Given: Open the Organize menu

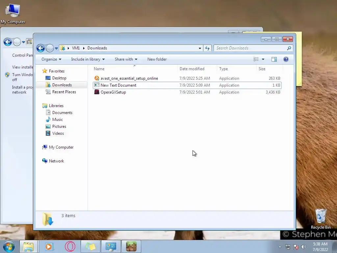Looking at the screenshot, I should click(51, 59).
